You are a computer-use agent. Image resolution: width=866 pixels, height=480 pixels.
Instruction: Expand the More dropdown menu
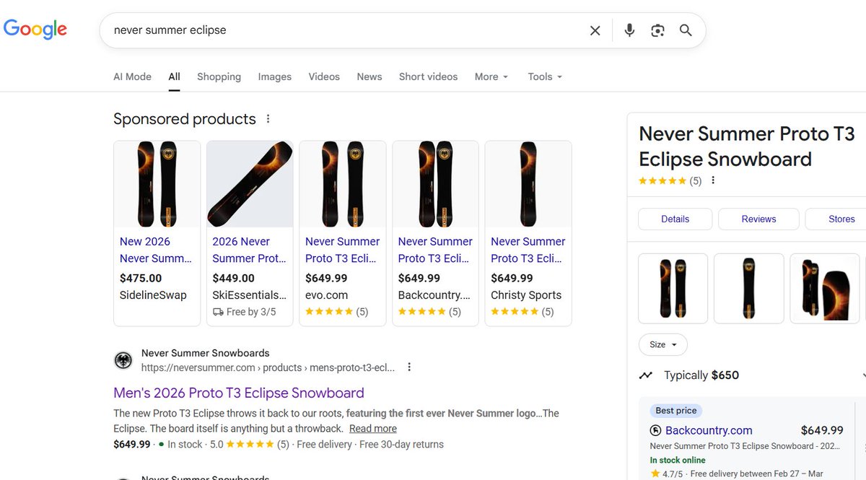[491, 77]
